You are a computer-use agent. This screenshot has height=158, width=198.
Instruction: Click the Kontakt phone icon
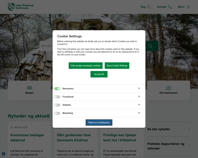tap(170, 7)
